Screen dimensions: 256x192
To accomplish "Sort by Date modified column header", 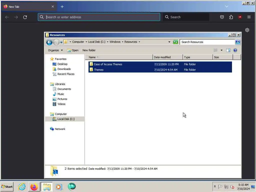I will point(168,57).
